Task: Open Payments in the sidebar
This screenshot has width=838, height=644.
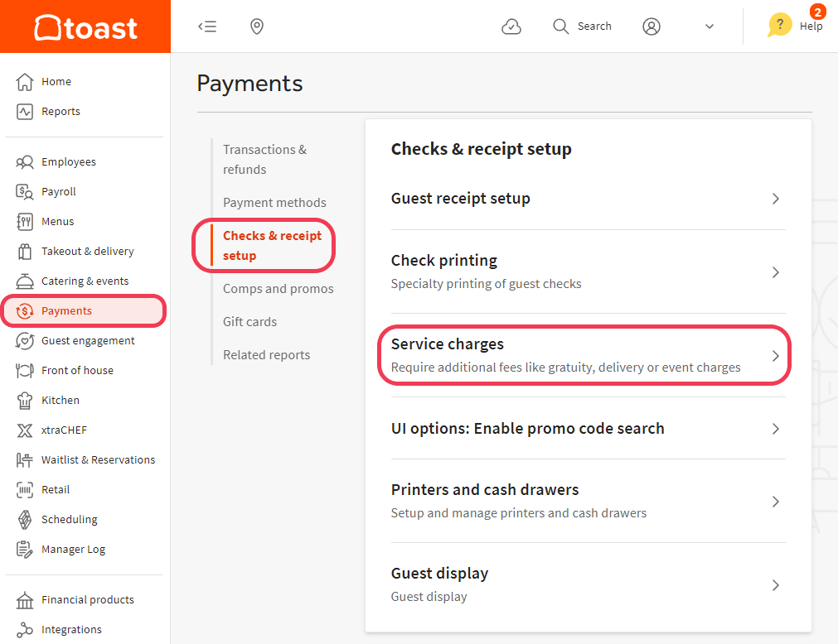Action: pyautogui.click(x=84, y=311)
